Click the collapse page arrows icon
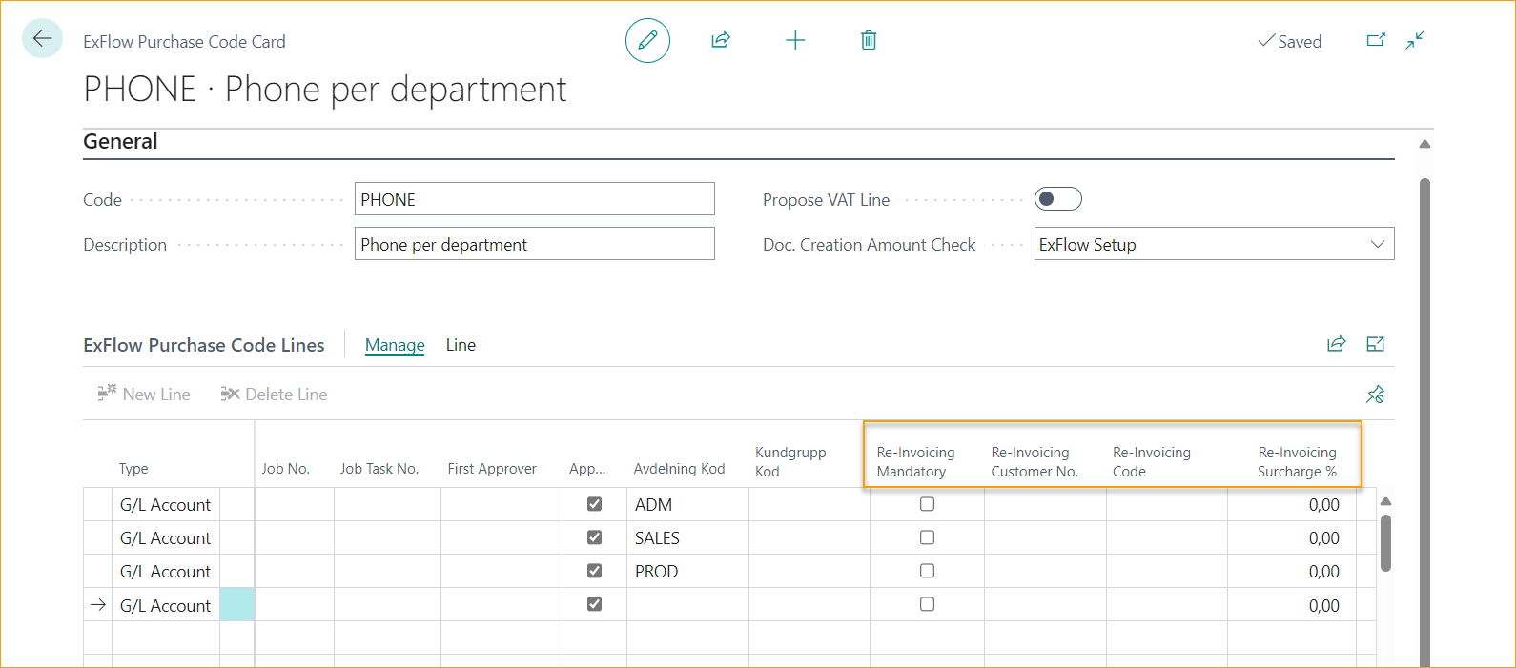Viewport: 1516px width, 668px height. click(1415, 40)
